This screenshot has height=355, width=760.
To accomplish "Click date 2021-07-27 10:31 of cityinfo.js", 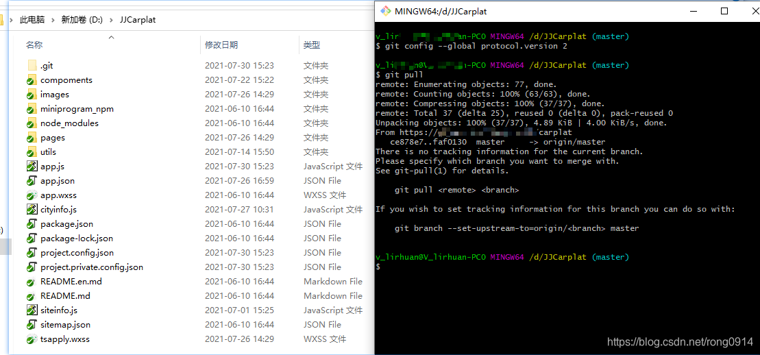I will 239,210.
